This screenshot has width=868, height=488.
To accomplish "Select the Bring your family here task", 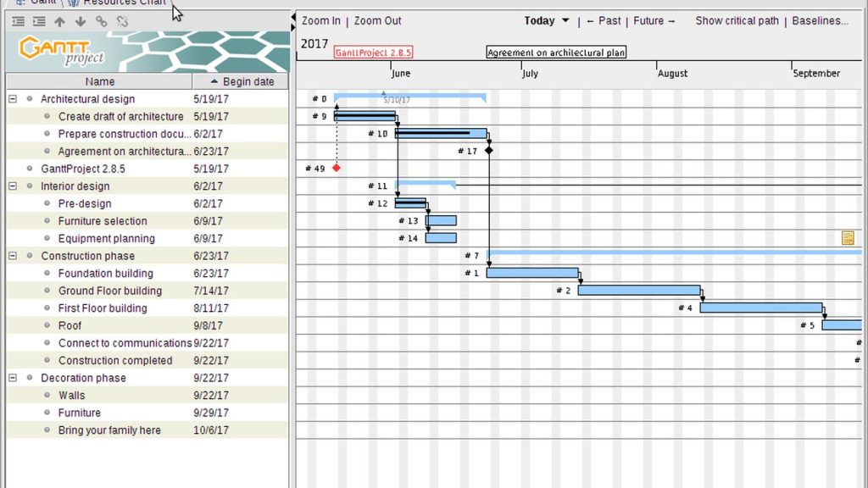I will [x=109, y=430].
